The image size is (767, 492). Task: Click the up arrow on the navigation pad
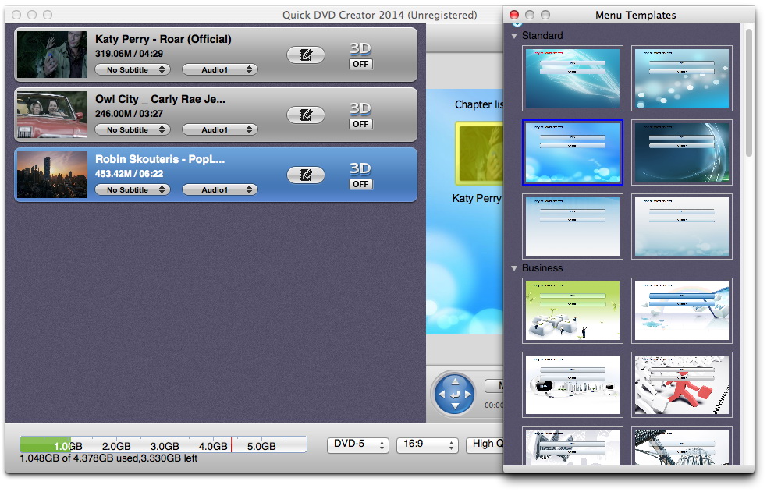(455, 381)
